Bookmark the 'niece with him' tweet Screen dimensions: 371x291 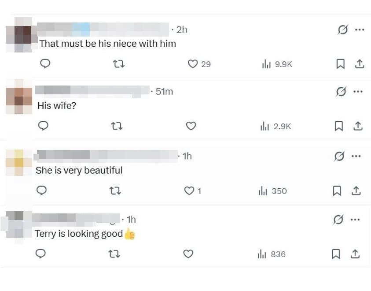pyautogui.click(x=340, y=64)
